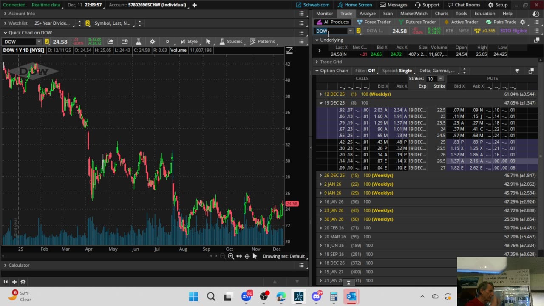Expand the 16 JAN 26 expiration row

[321, 201]
